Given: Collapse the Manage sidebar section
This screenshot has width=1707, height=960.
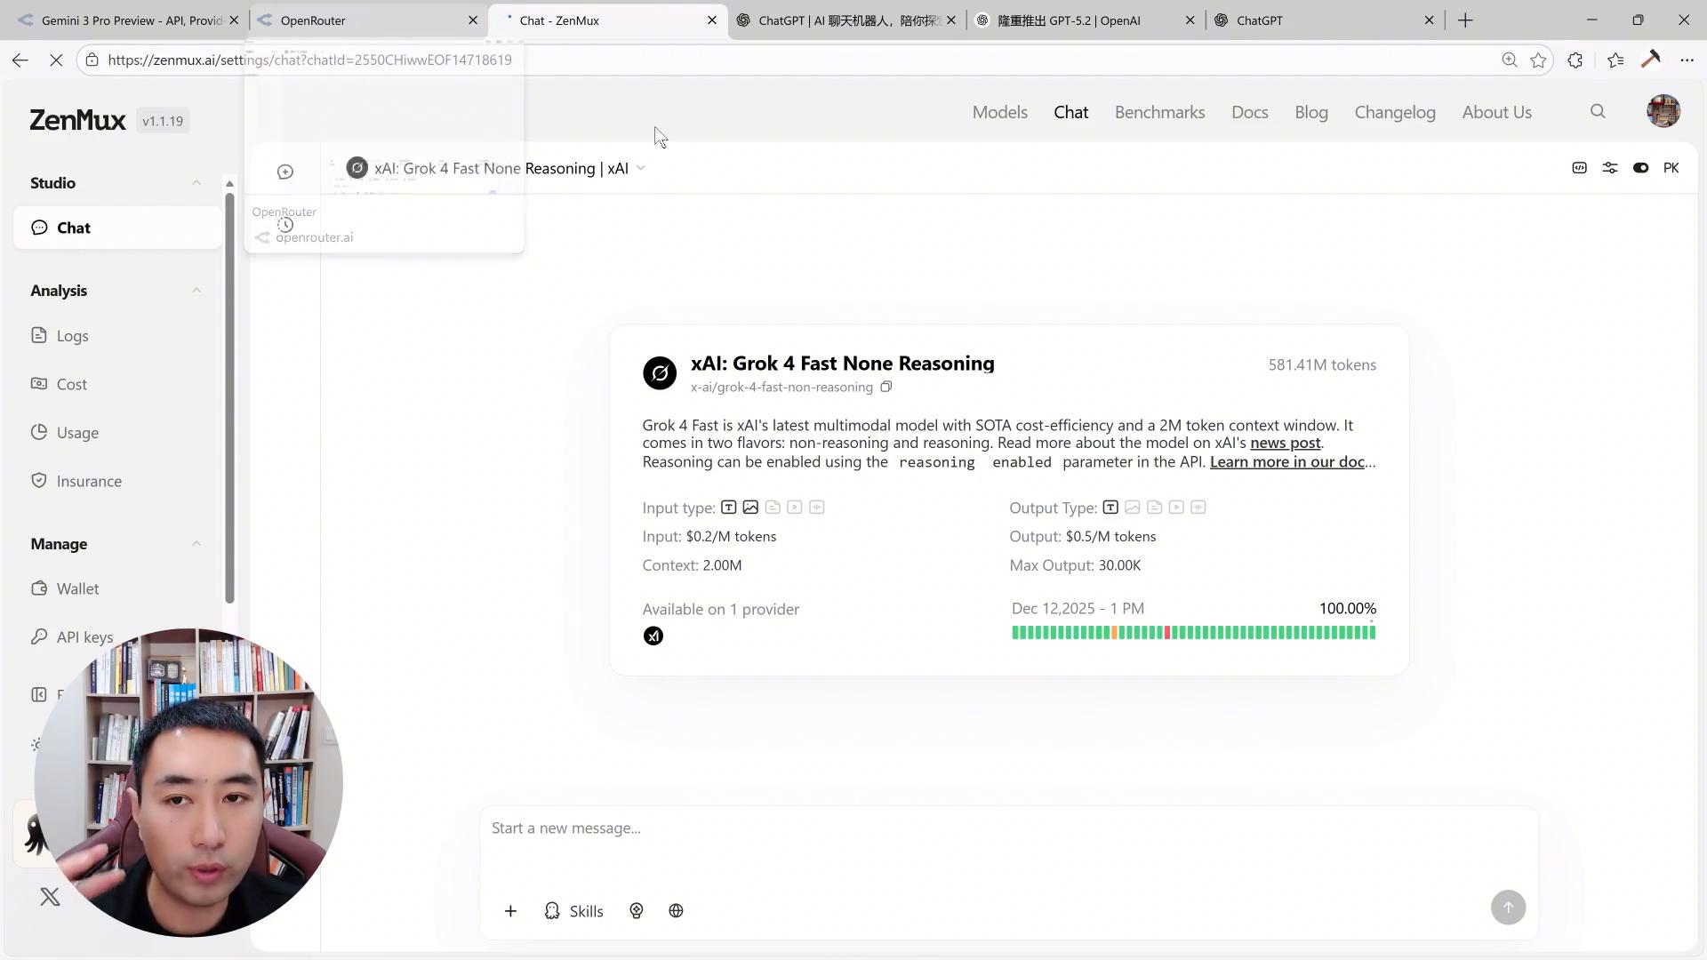Looking at the screenshot, I should [196, 544].
